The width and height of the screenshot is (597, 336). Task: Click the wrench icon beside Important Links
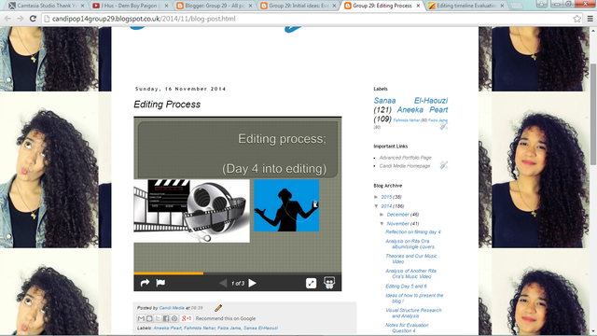tap(444, 165)
